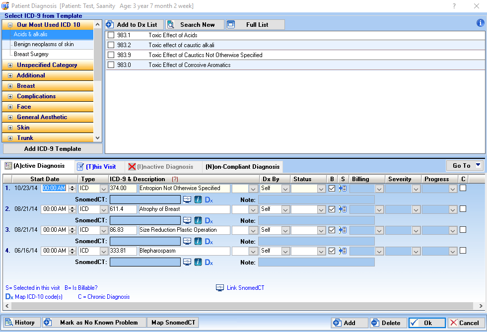
Task: Open SnomedCT link icon for Entropion row
Action: pos(187,199)
